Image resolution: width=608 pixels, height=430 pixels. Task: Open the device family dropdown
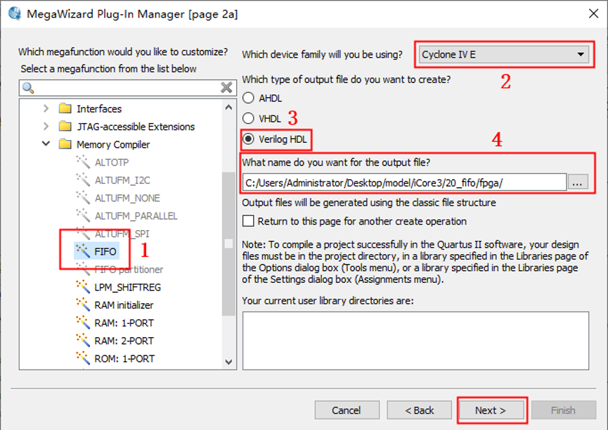581,54
